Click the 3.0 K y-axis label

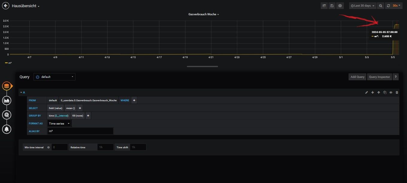(x=6, y=21)
